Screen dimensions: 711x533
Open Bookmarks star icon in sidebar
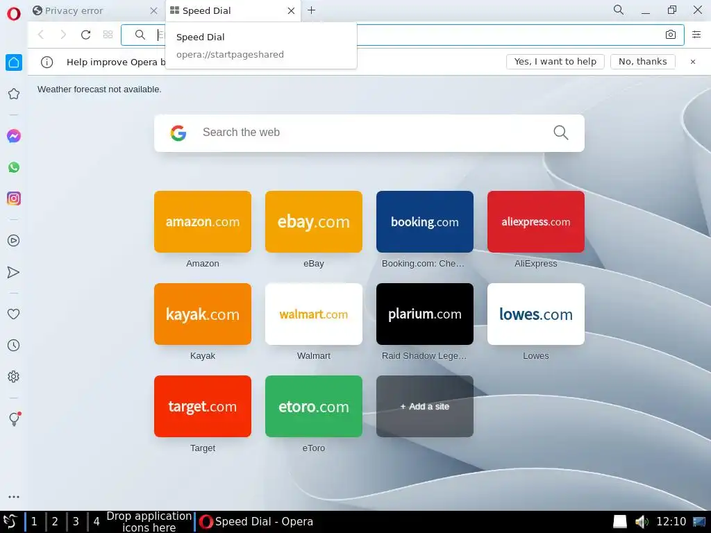click(14, 94)
